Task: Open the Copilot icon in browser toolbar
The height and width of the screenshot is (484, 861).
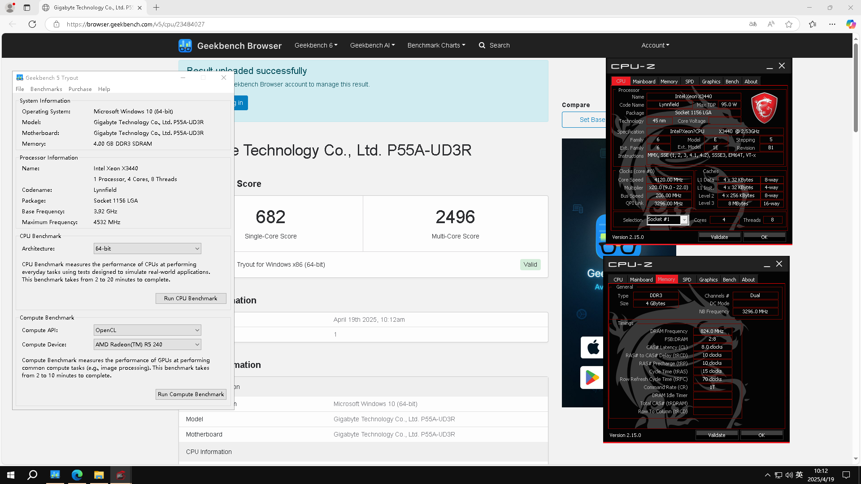Action: tap(851, 24)
